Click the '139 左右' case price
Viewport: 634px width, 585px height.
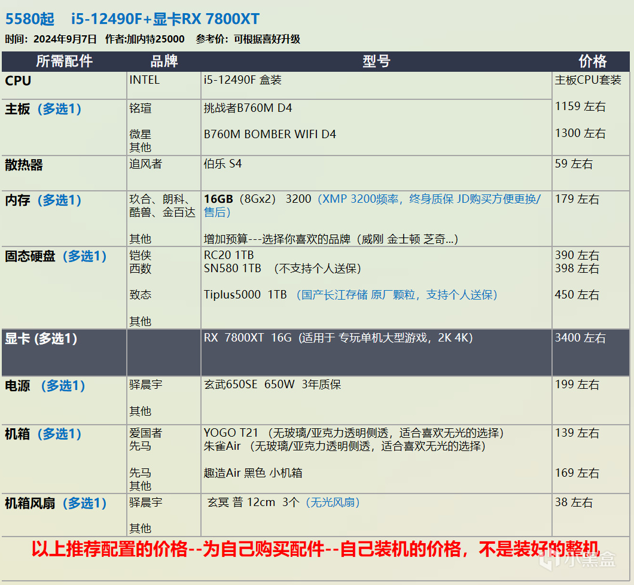click(577, 433)
